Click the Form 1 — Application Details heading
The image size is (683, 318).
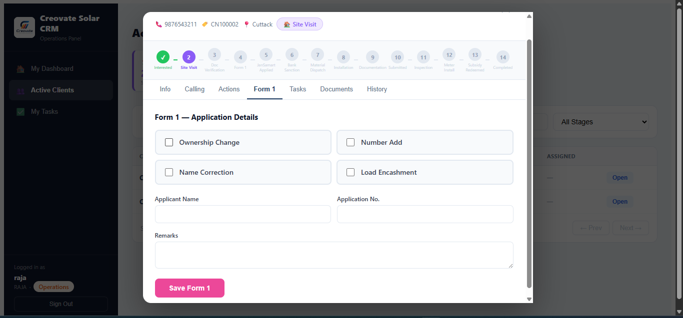(206, 117)
